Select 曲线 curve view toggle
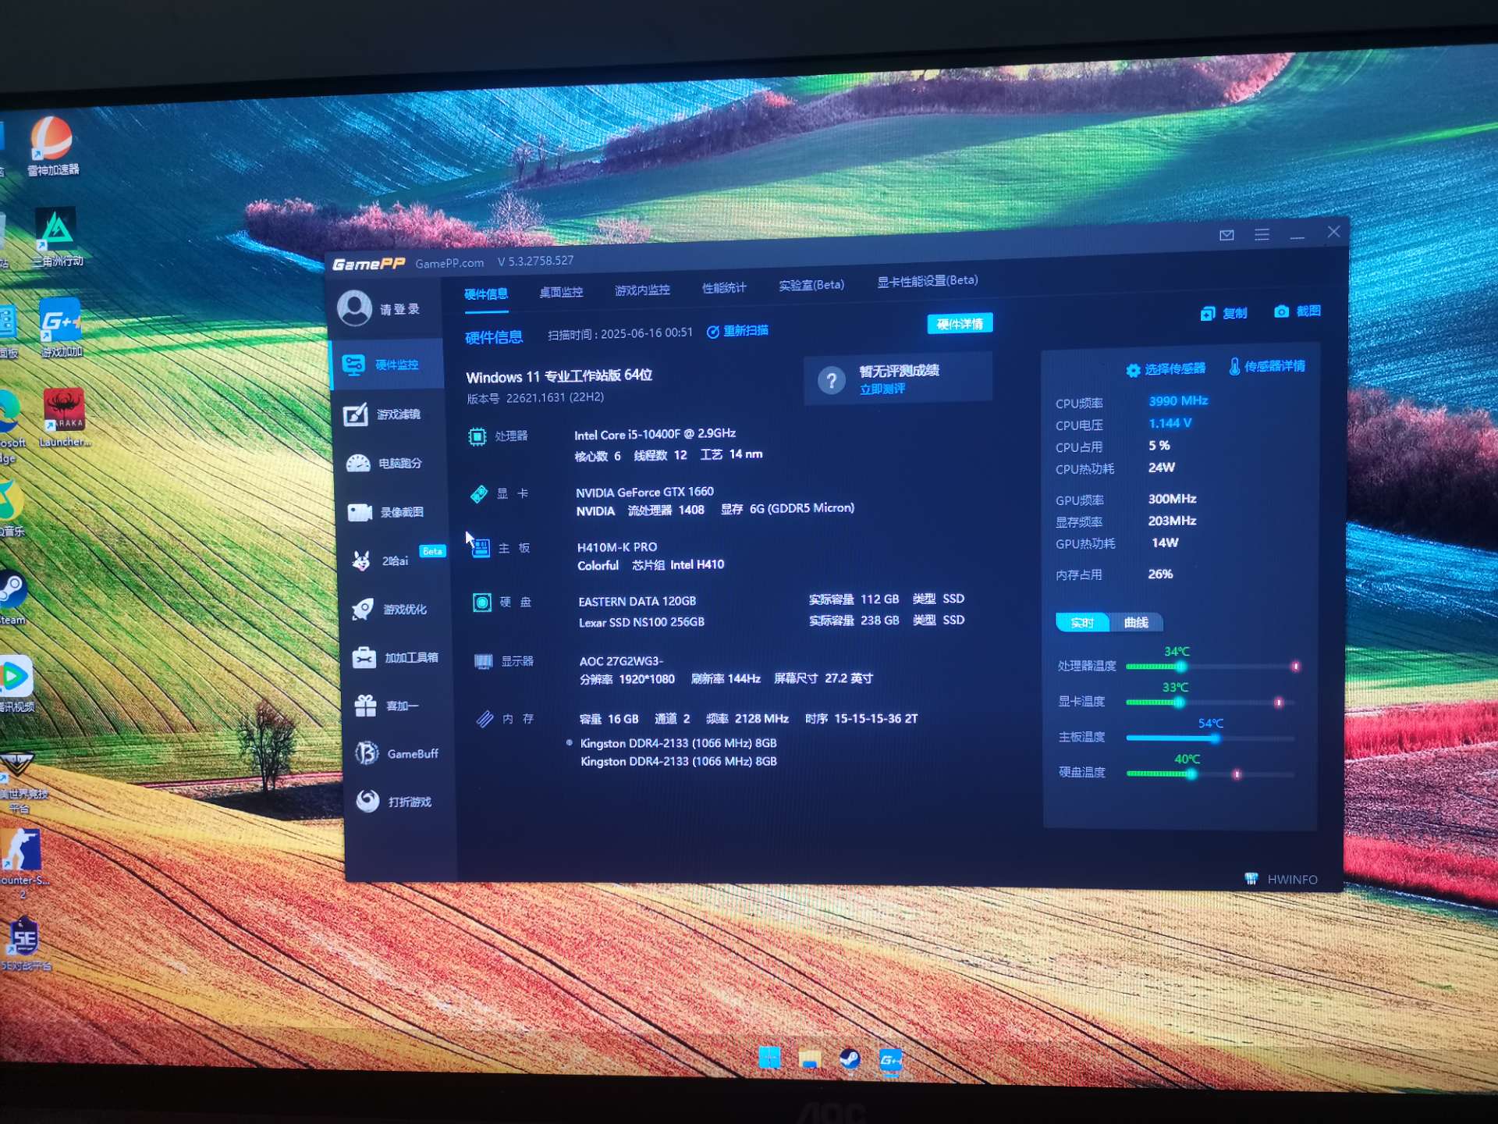1498x1124 pixels. coord(1136,622)
